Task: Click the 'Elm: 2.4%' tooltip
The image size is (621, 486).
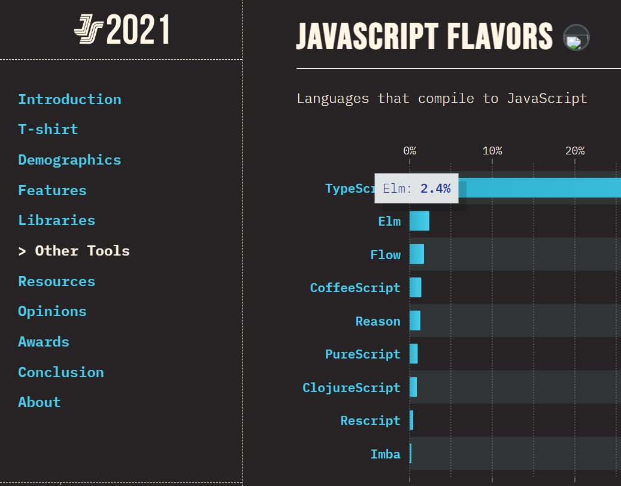Action: point(416,189)
